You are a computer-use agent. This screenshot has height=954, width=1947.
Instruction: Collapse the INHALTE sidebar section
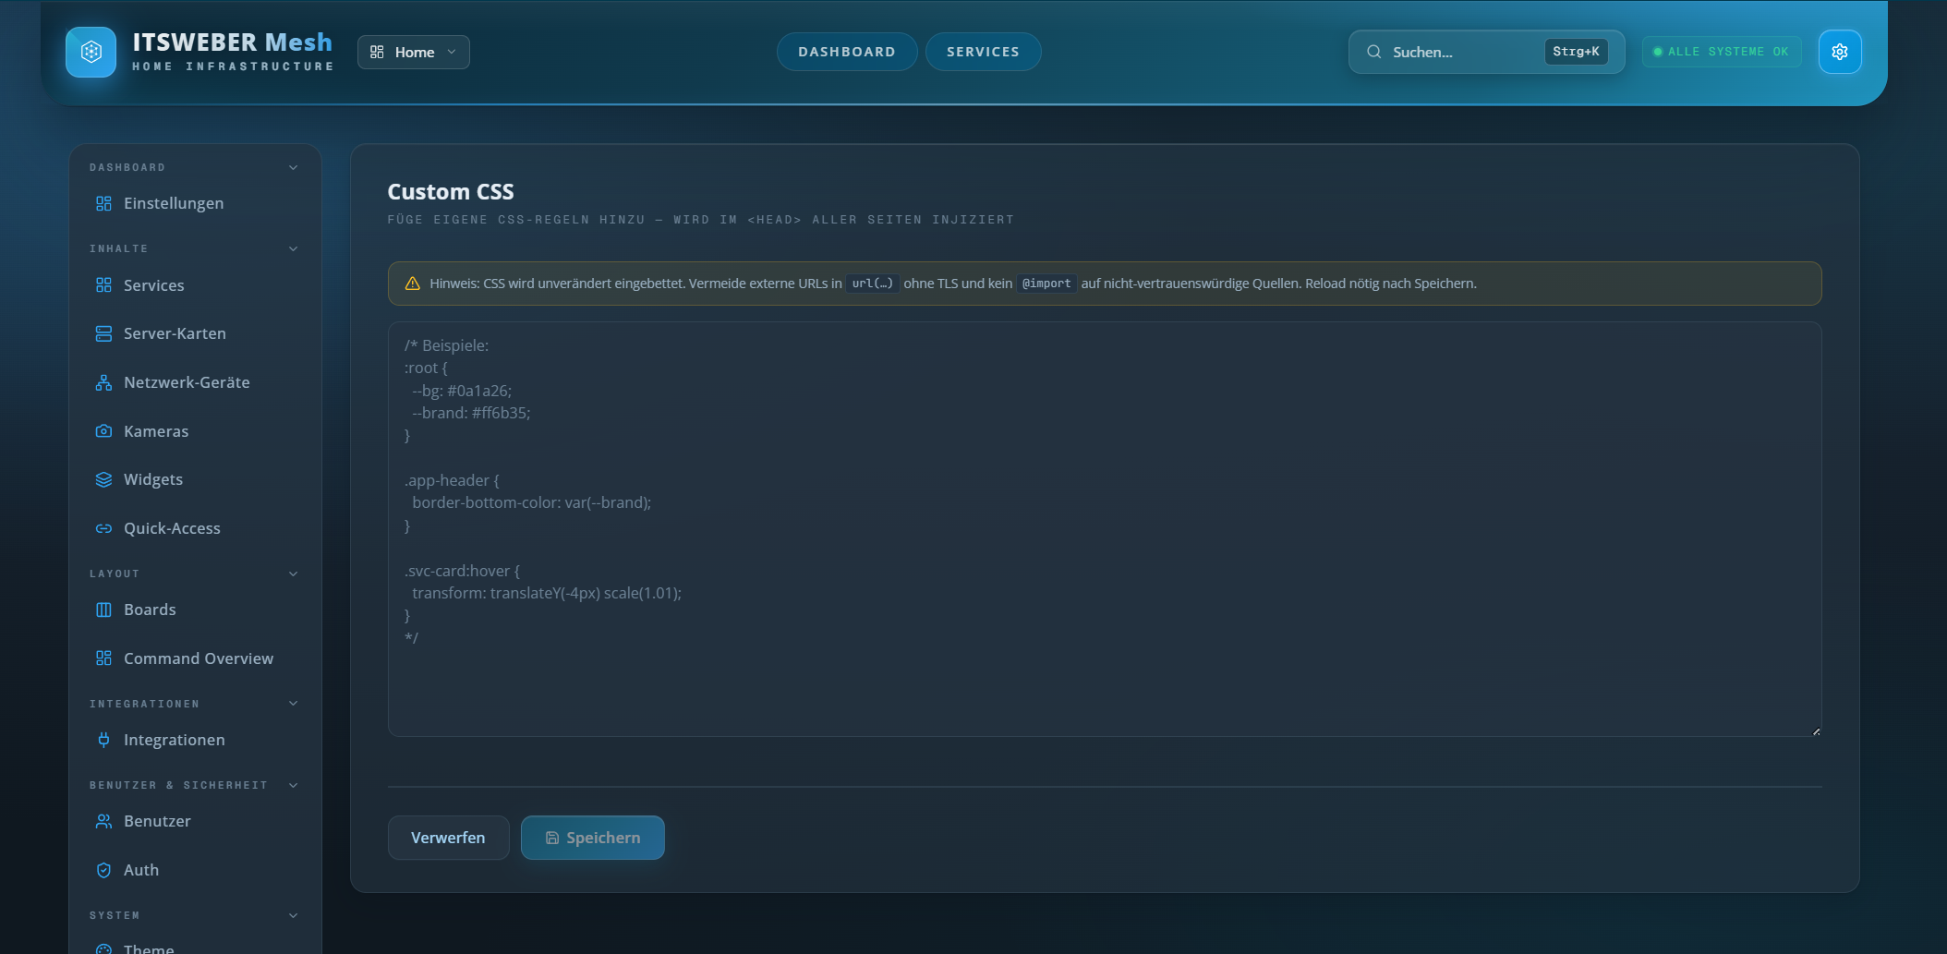[294, 248]
